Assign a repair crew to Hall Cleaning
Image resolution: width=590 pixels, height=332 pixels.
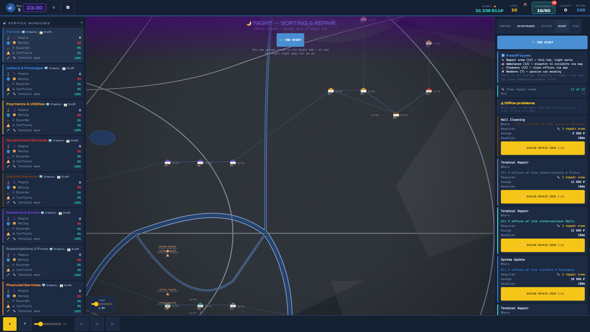(543, 148)
